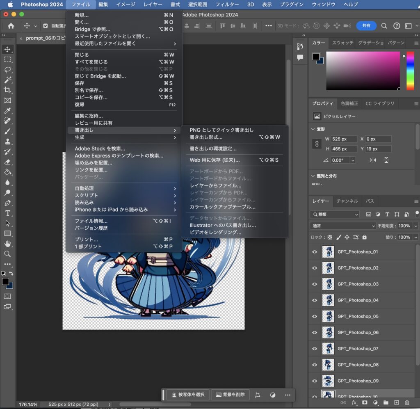The image size is (420, 409).
Task: Open the search magnifier in options bar
Action: (x=384, y=26)
